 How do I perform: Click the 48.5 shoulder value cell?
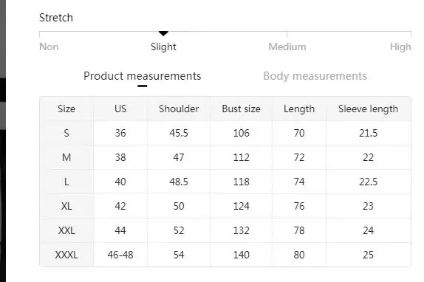pyautogui.click(x=179, y=182)
